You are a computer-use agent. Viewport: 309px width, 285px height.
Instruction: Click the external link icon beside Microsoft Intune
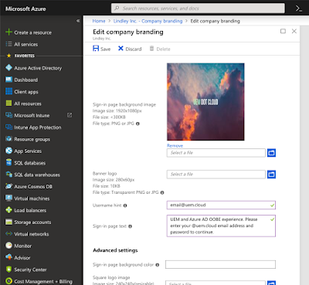pos(70,115)
